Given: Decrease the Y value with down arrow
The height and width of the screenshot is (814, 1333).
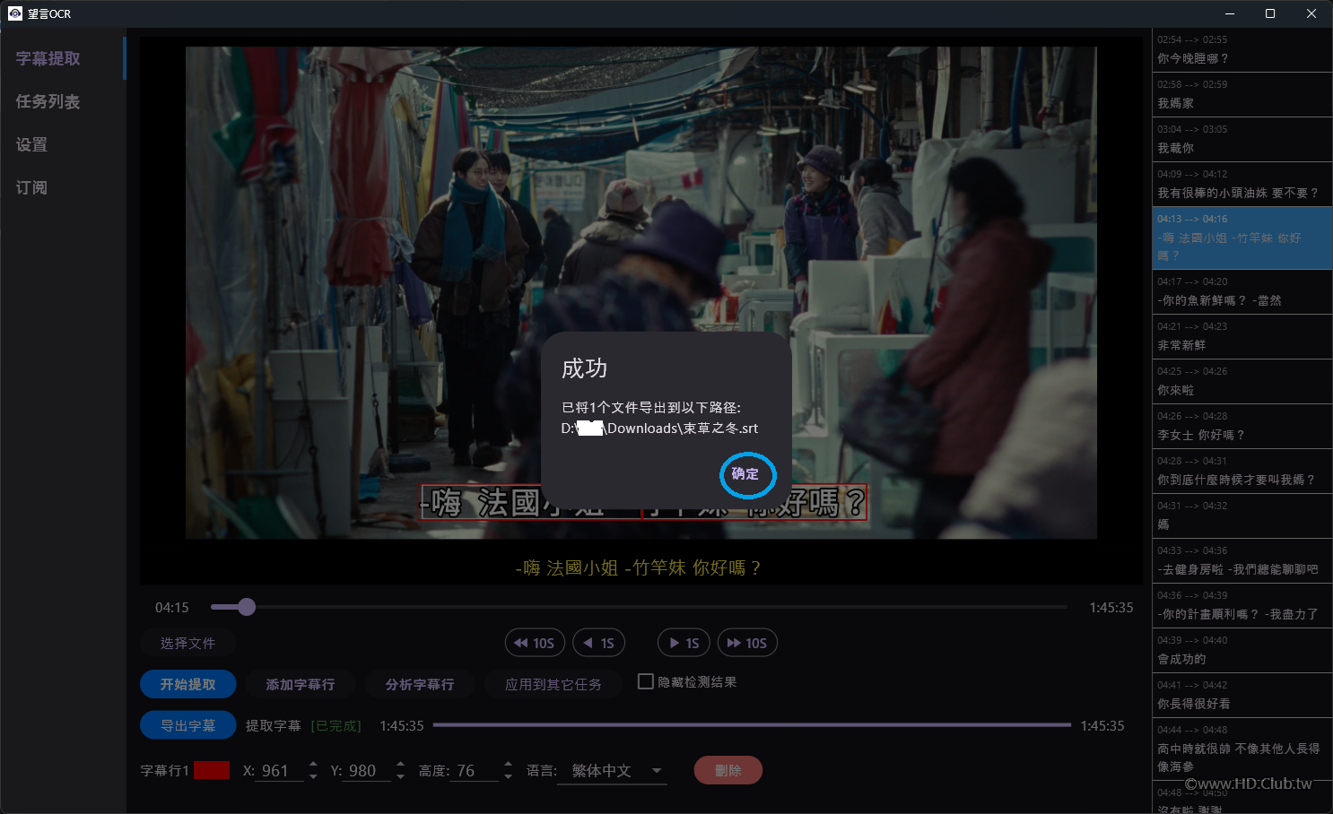Looking at the screenshot, I should 400,776.
